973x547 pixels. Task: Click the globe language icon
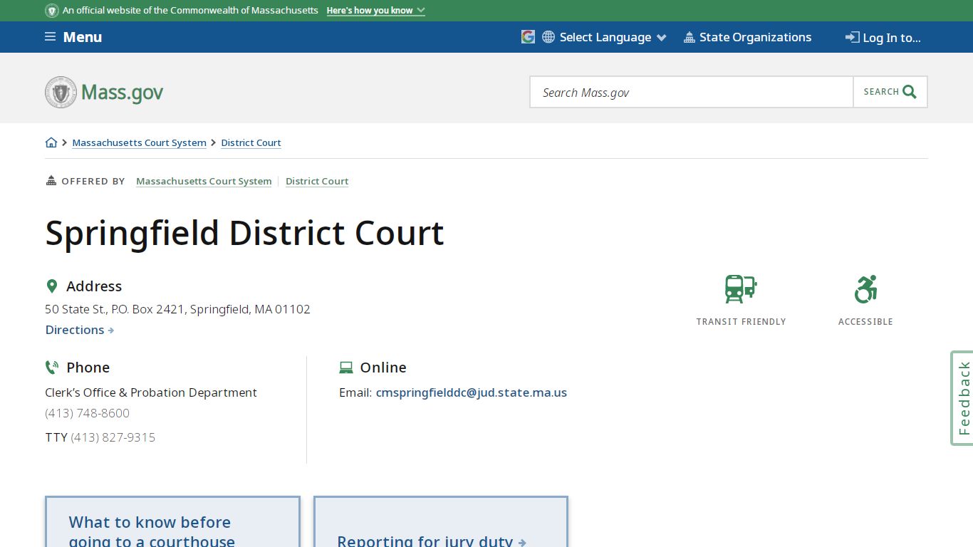coord(548,37)
